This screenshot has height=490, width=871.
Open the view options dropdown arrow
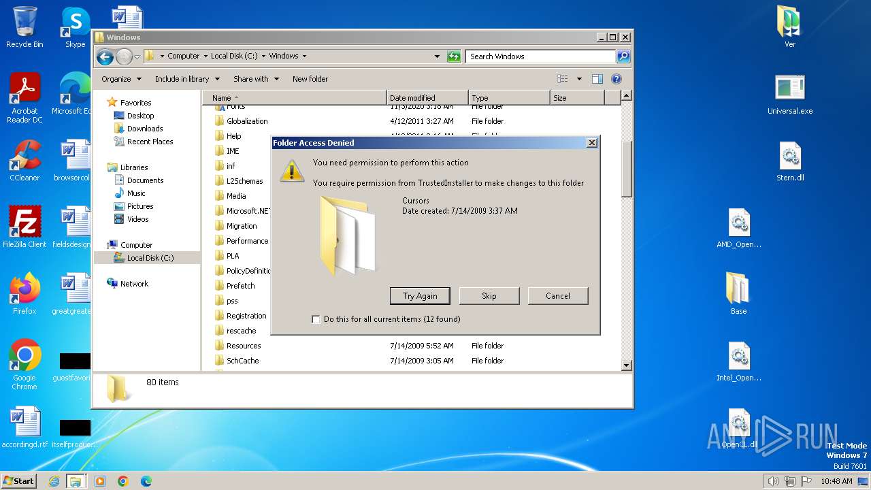[x=579, y=79]
